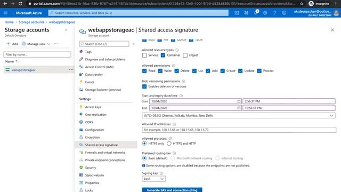Show info for Preferred routing tier

tap(174, 153)
